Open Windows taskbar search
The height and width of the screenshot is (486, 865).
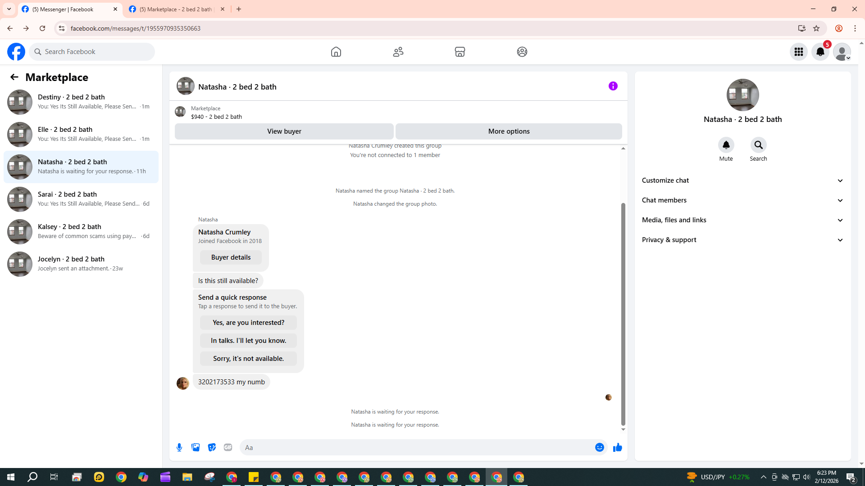click(32, 477)
